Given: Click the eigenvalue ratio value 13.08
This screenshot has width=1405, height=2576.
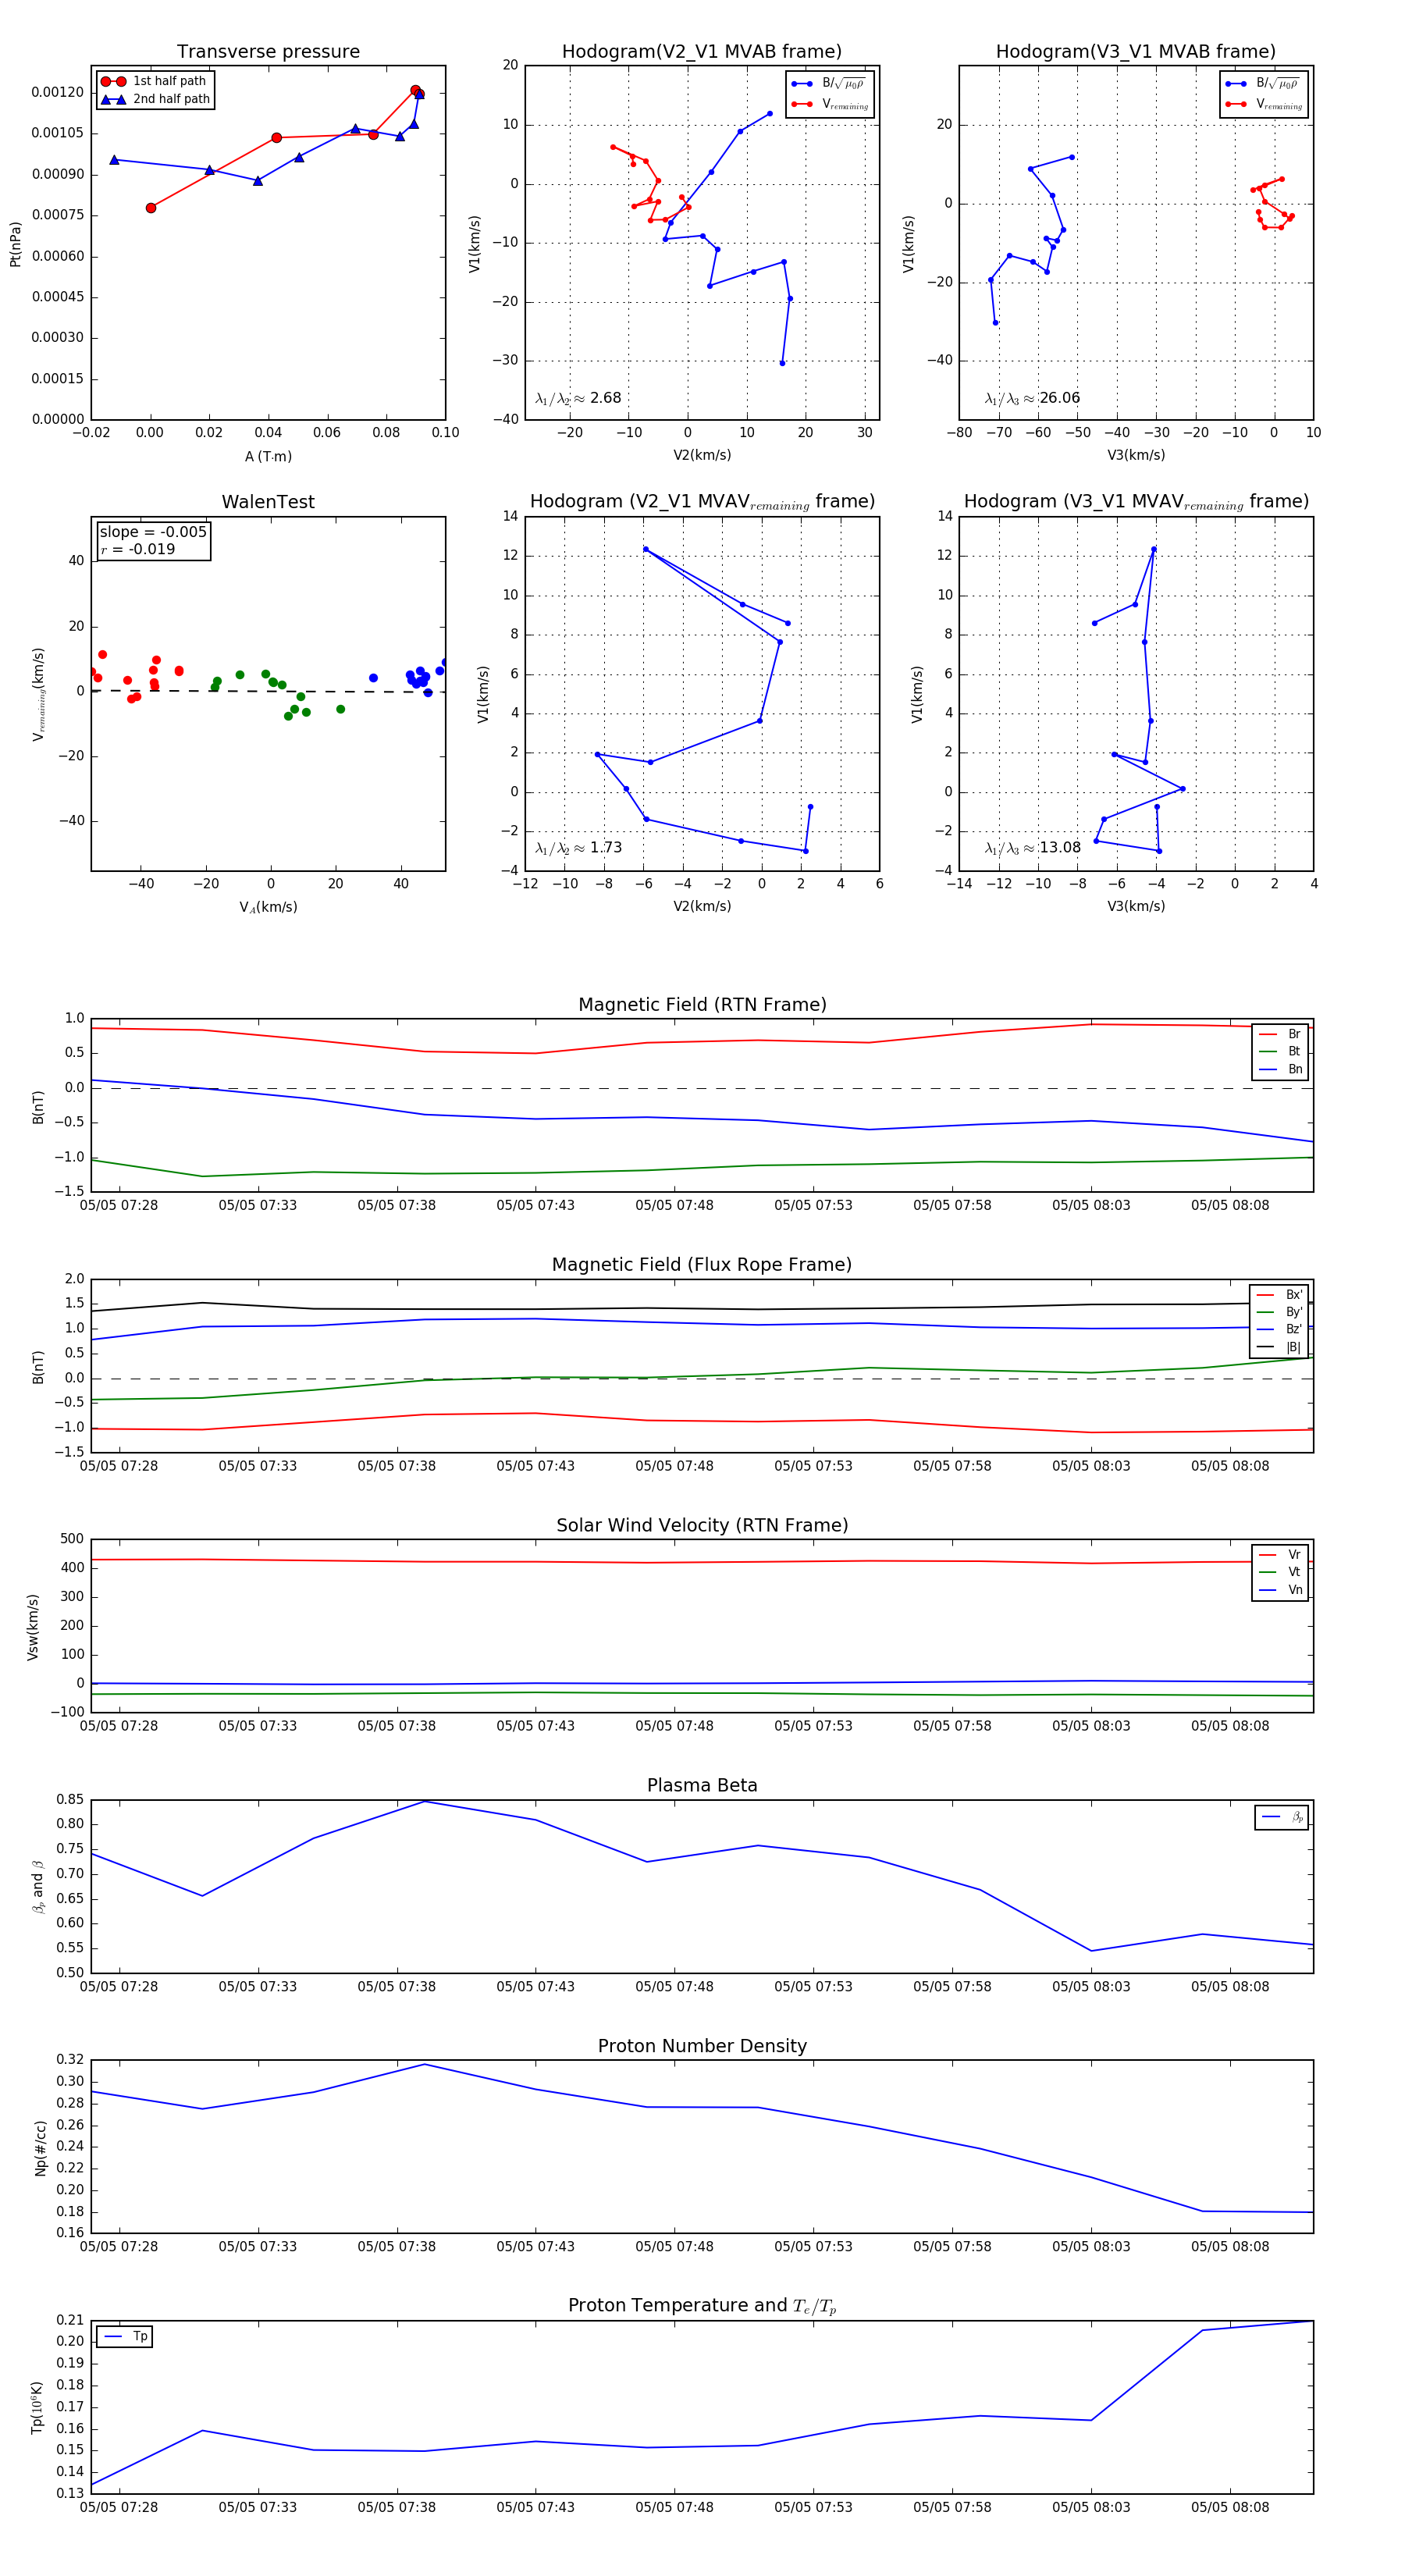Looking at the screenshot, I should tap(1059, 848).
